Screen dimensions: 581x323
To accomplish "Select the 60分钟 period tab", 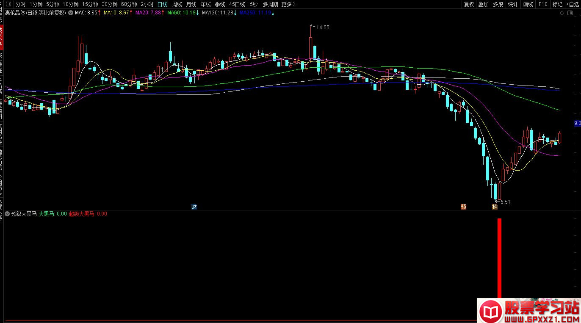I will (129, 4).
